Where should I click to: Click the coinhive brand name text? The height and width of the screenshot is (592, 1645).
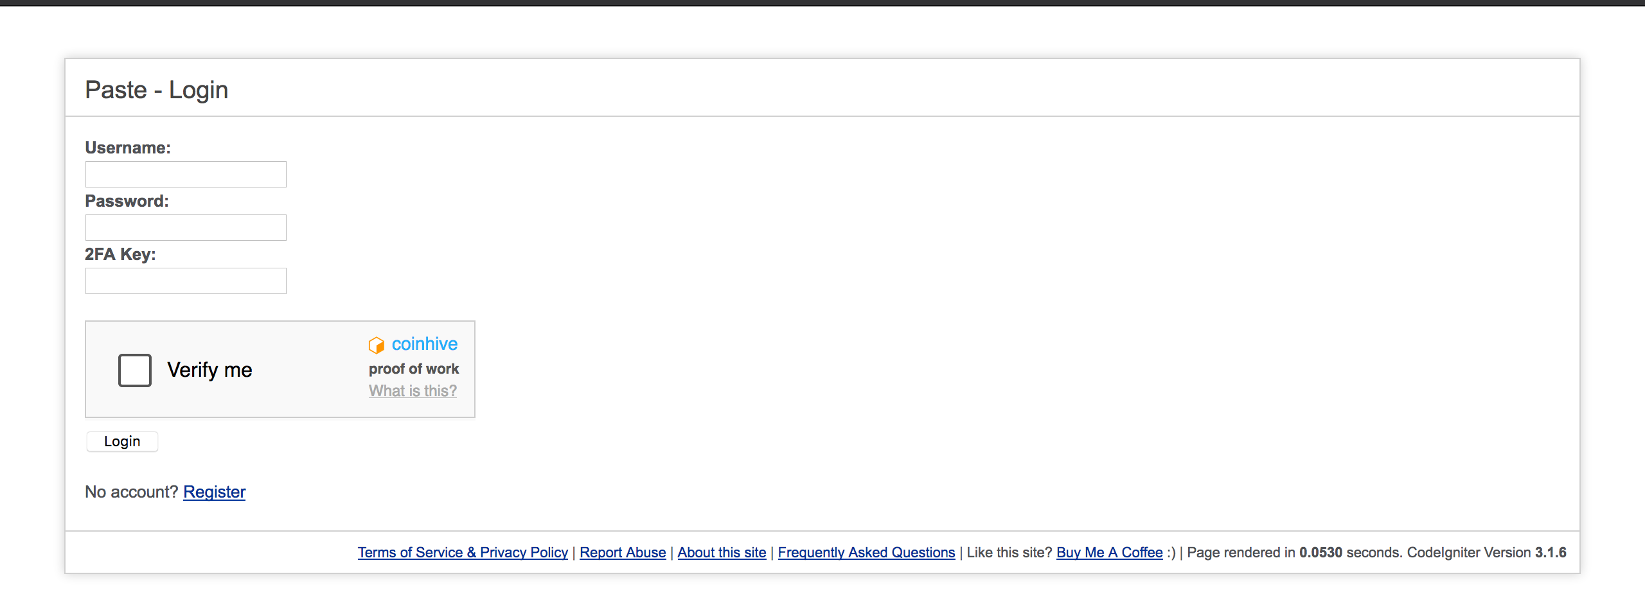click(424, 344)
